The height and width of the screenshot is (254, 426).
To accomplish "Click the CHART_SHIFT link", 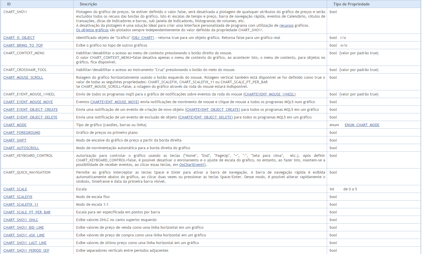I will [15, 140].
